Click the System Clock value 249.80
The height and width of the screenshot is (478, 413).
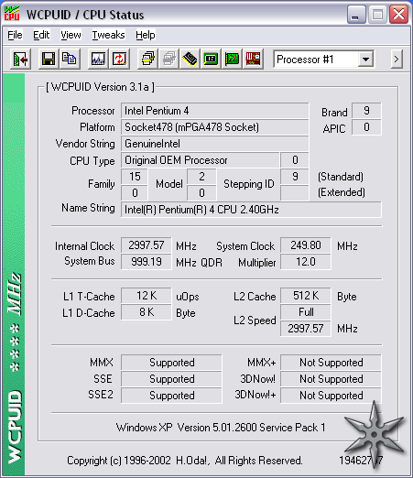306,245
